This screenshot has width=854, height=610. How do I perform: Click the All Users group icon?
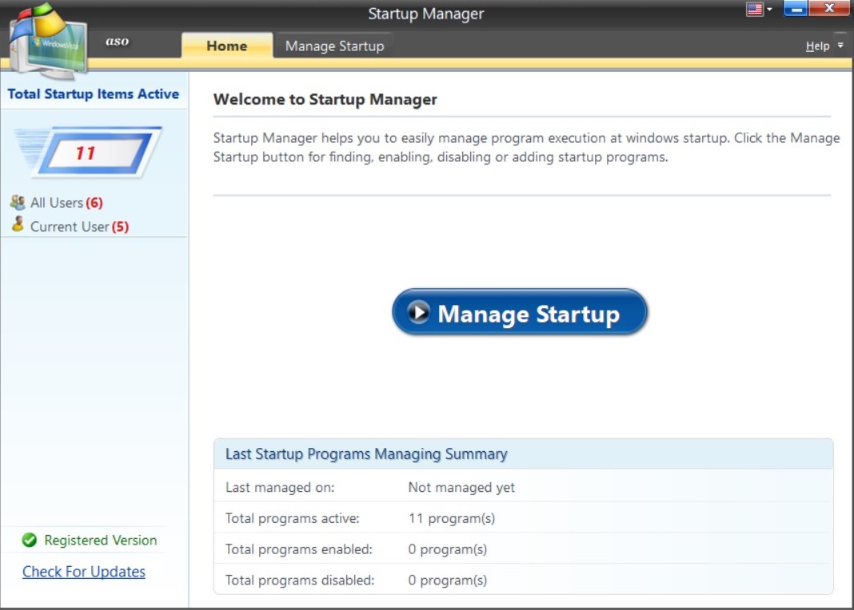(18, 202)
